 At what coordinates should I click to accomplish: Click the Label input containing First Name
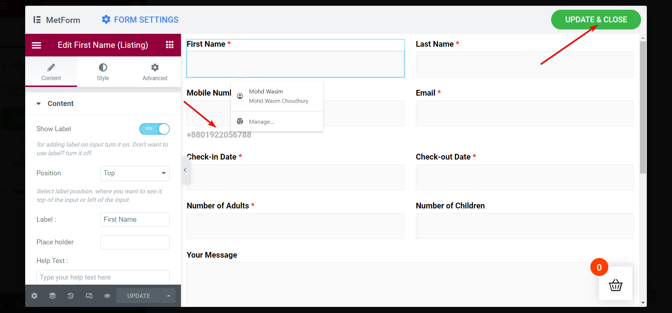pyautogui.click(x=135, y=220)
